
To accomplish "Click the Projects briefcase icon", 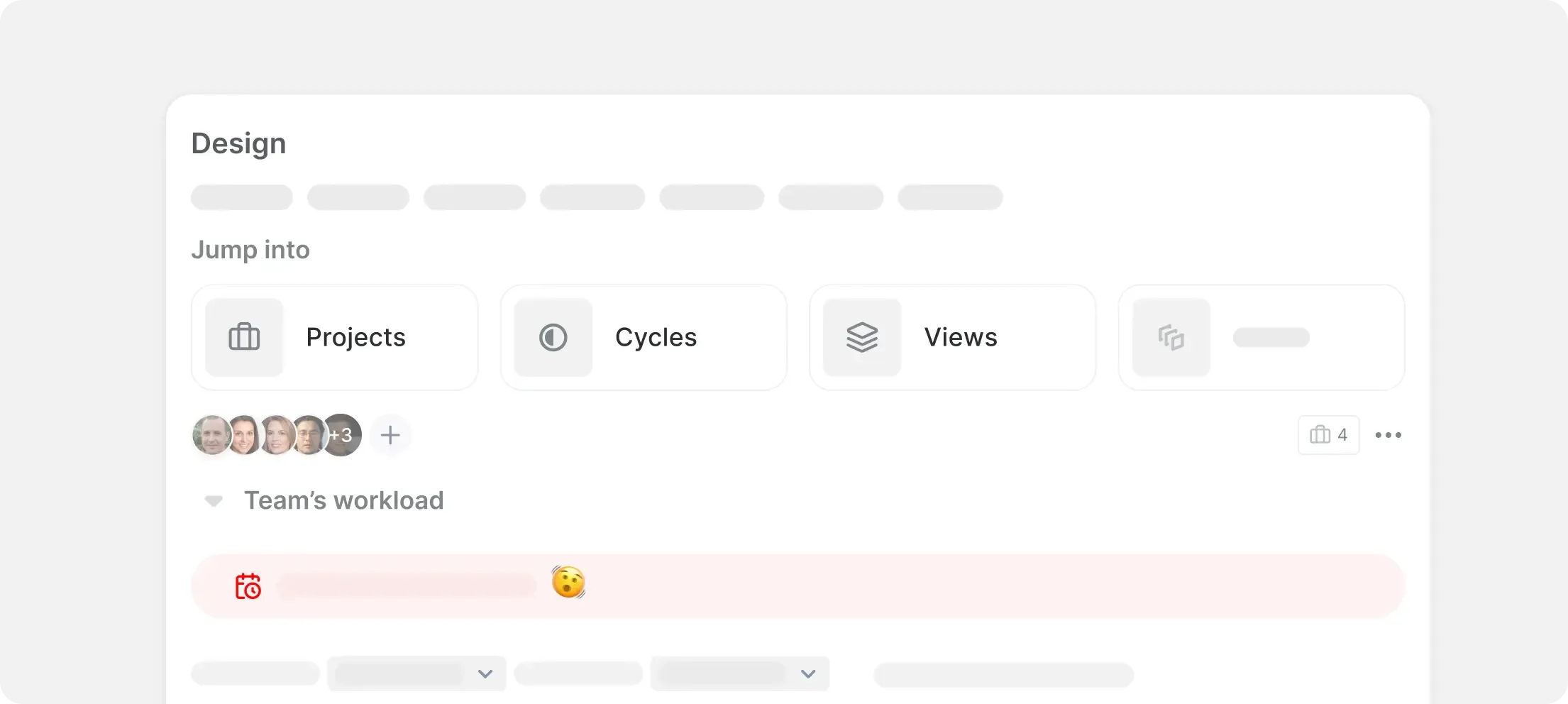I will (244, 337).
